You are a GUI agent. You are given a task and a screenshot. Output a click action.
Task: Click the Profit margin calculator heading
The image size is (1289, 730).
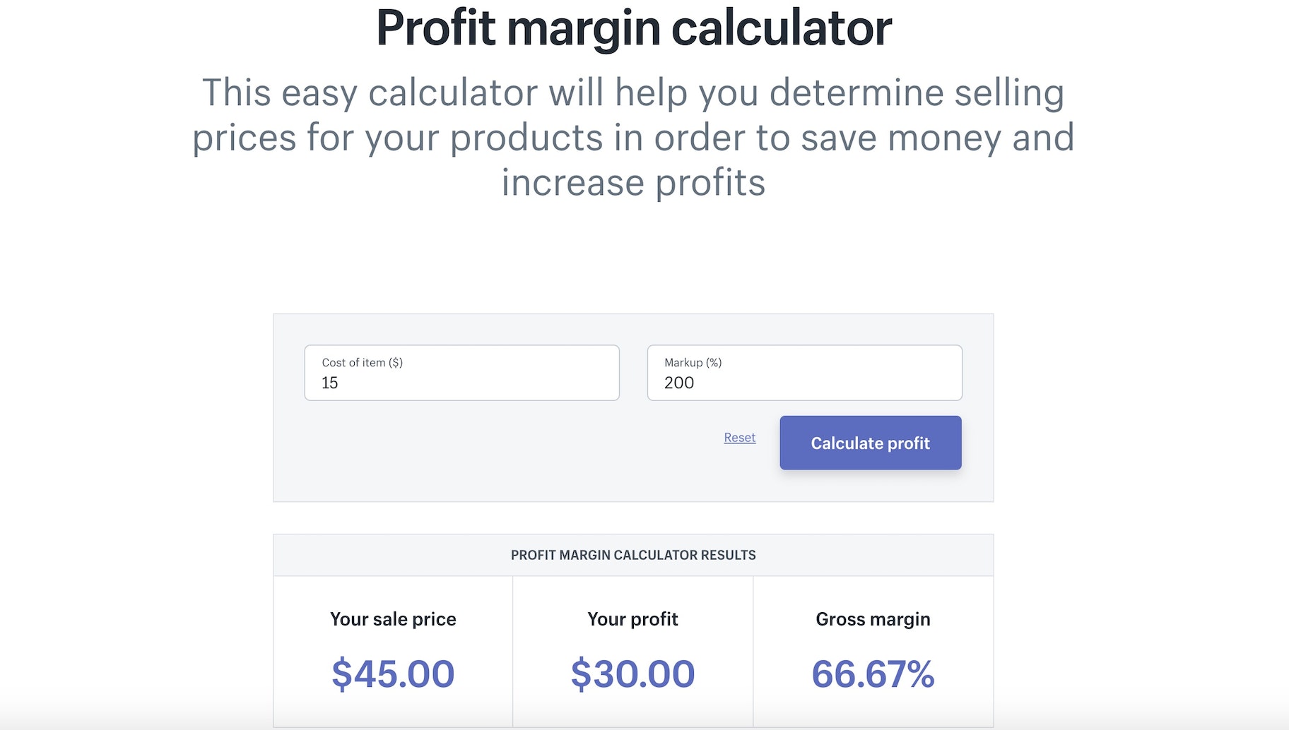(x=634, y=28)
